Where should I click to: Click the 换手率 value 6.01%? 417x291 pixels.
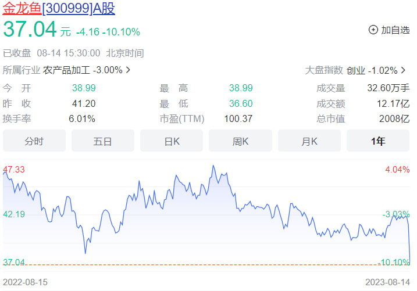point(82,118)
